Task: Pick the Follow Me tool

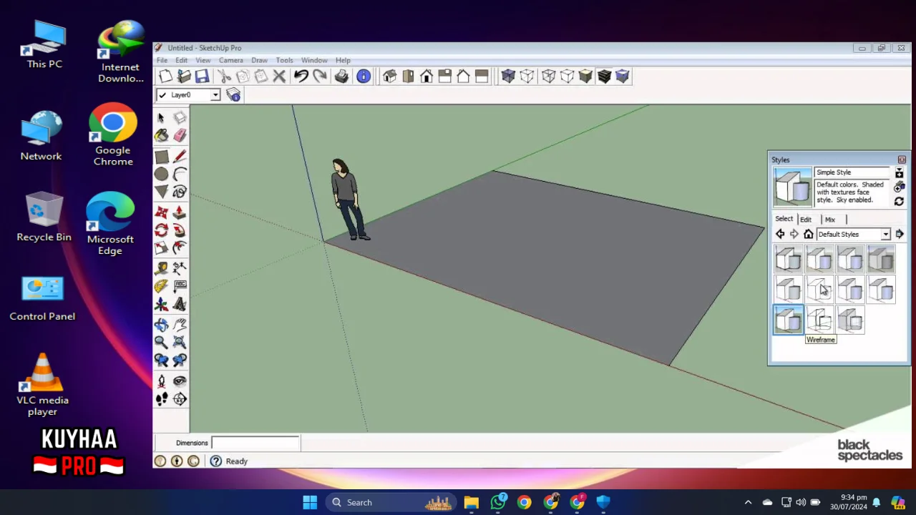Action: (x=179, y=230)
